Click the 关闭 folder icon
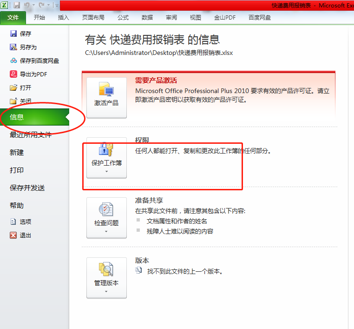This screenshot has width=354, height=329. click(x=13, y=101)
